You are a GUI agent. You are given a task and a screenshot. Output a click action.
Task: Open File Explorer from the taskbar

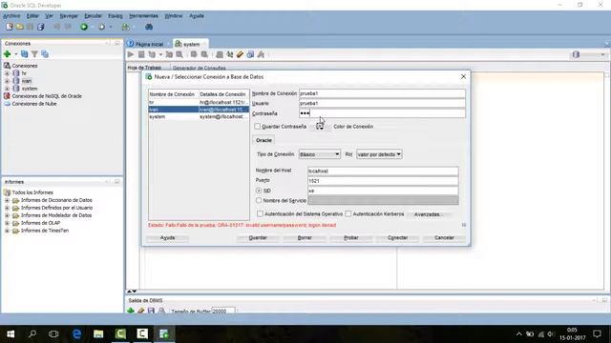[x=98, y=333]
